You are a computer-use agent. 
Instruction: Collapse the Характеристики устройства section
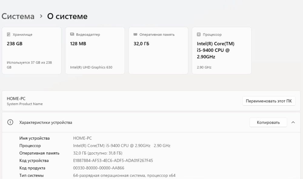[293, 123]
